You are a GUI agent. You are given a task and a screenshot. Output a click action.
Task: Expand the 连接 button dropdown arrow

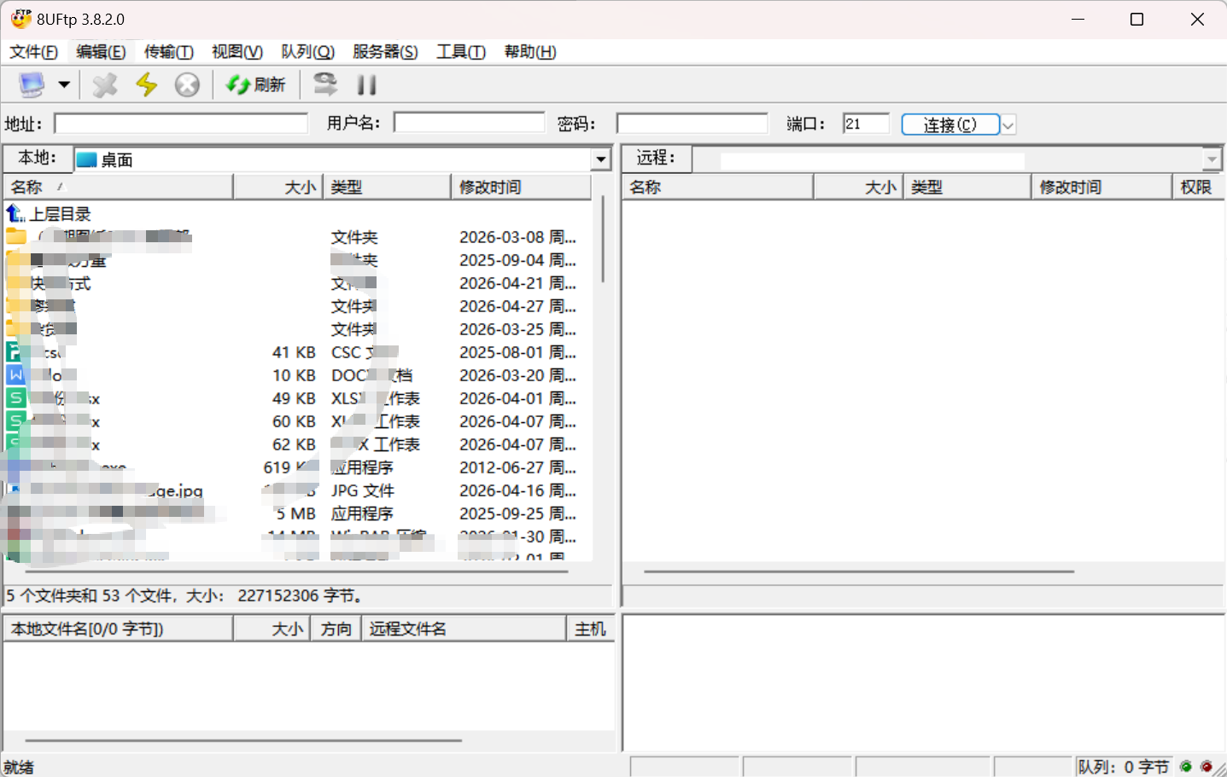click(x=1008, y=125)
